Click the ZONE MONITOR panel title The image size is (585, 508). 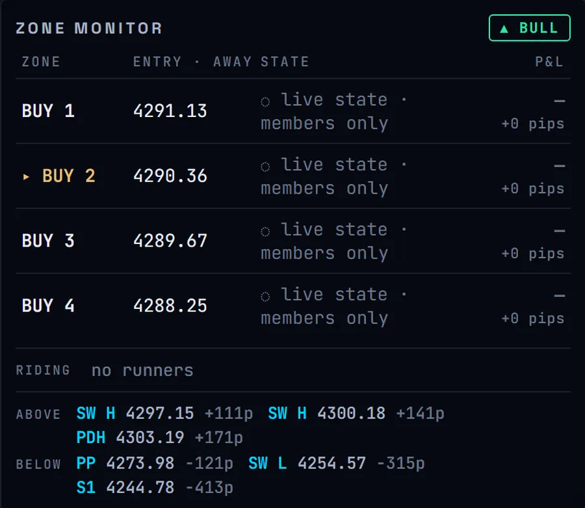click(x=89, y=29)
